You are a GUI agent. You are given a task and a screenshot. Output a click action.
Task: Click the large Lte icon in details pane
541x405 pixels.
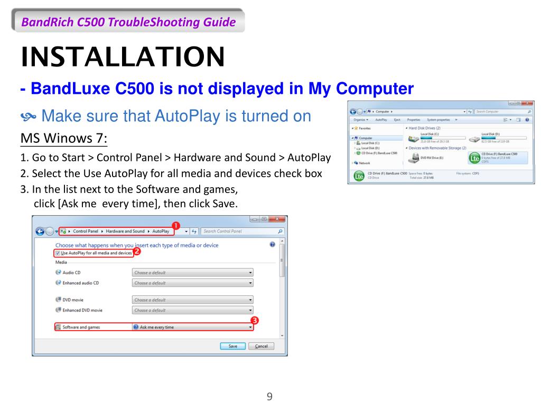[359, 176]
